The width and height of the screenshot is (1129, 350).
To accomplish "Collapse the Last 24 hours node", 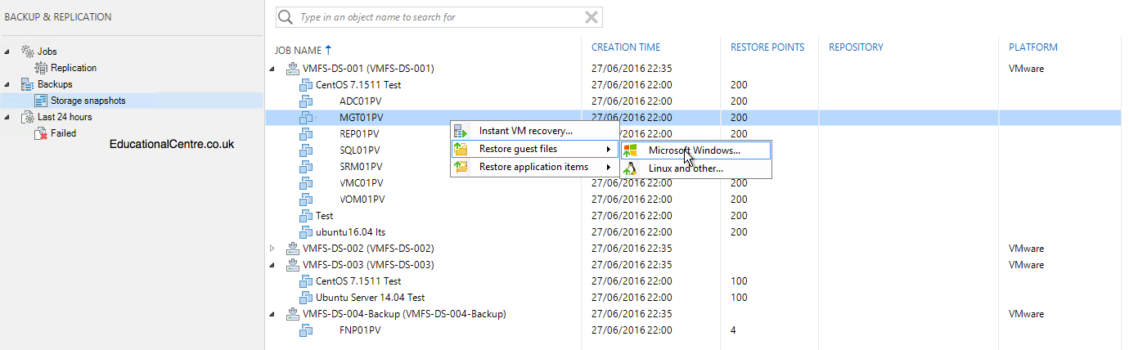I will click(7, 117).
